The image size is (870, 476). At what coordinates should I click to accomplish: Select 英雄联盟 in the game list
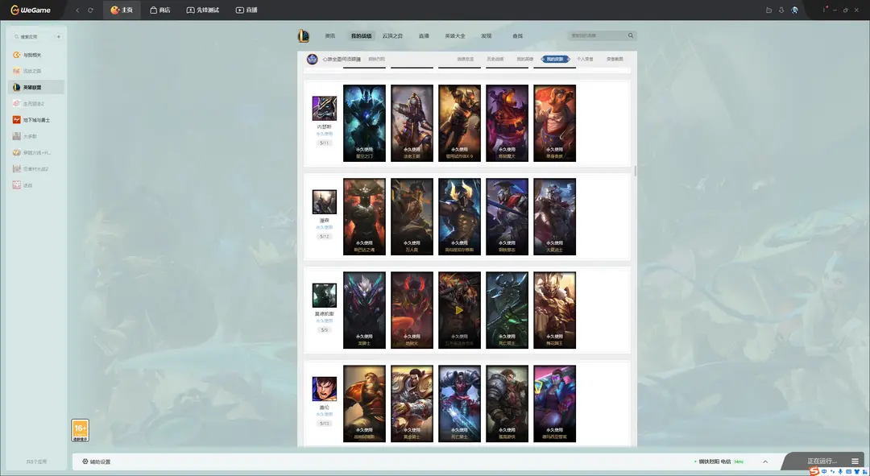(x=36, y=87)
